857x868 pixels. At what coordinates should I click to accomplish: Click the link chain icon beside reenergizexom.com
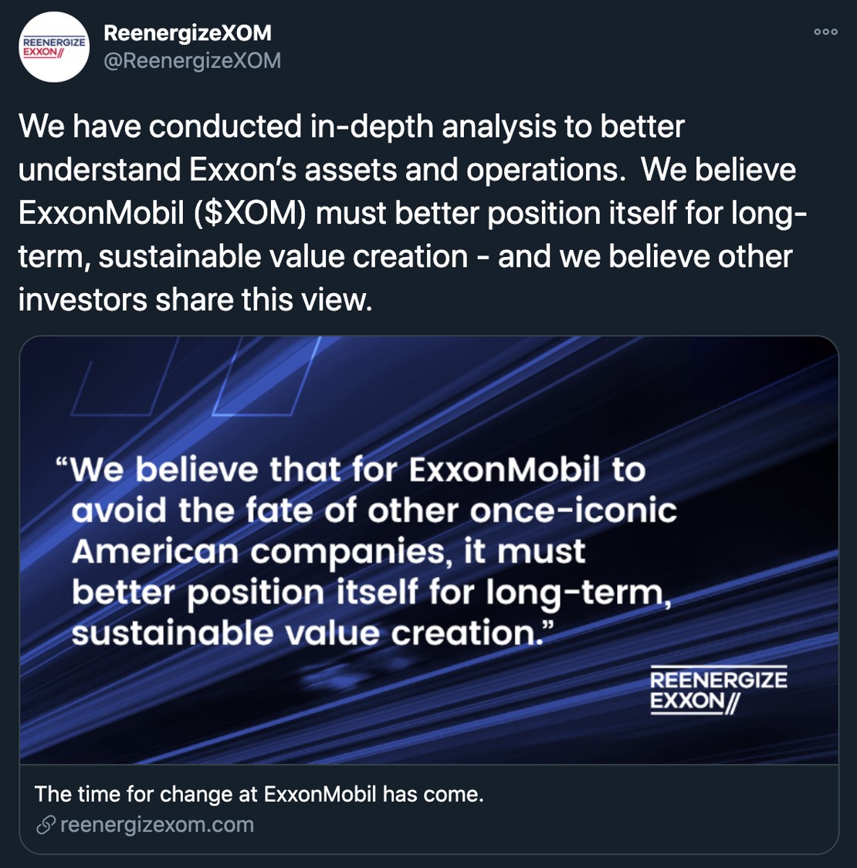pos(46,825)
